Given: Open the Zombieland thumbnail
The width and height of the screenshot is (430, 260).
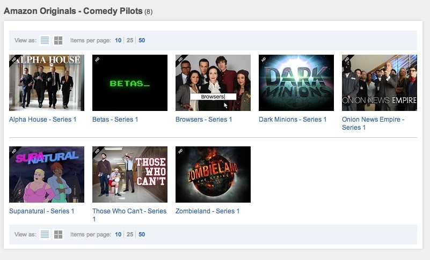Looking at the screenshot, I should (x=213, y=175).
